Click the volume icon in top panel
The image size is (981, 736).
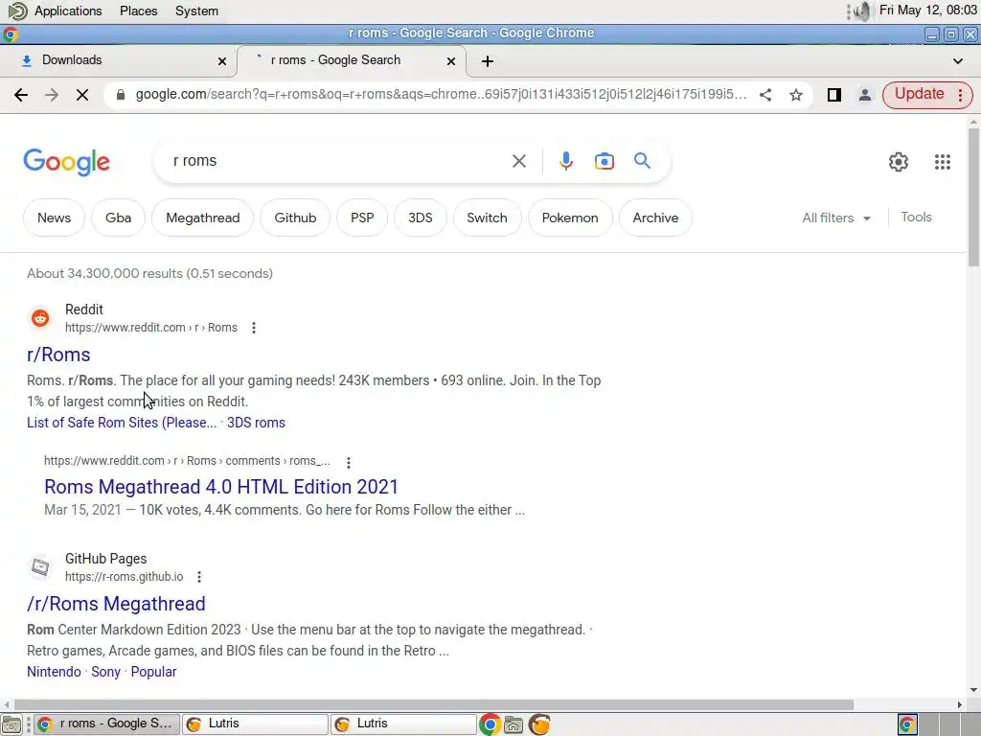862,11
